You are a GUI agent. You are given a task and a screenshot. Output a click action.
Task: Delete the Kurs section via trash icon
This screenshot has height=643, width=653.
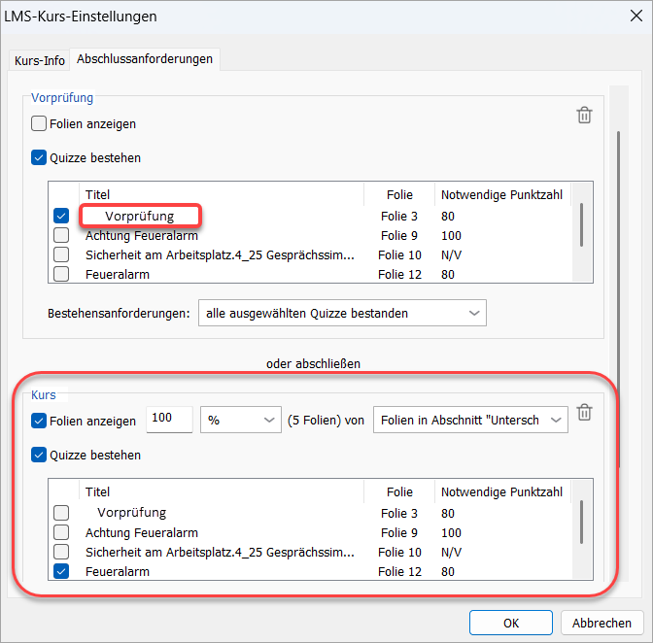tap(584, 414)
